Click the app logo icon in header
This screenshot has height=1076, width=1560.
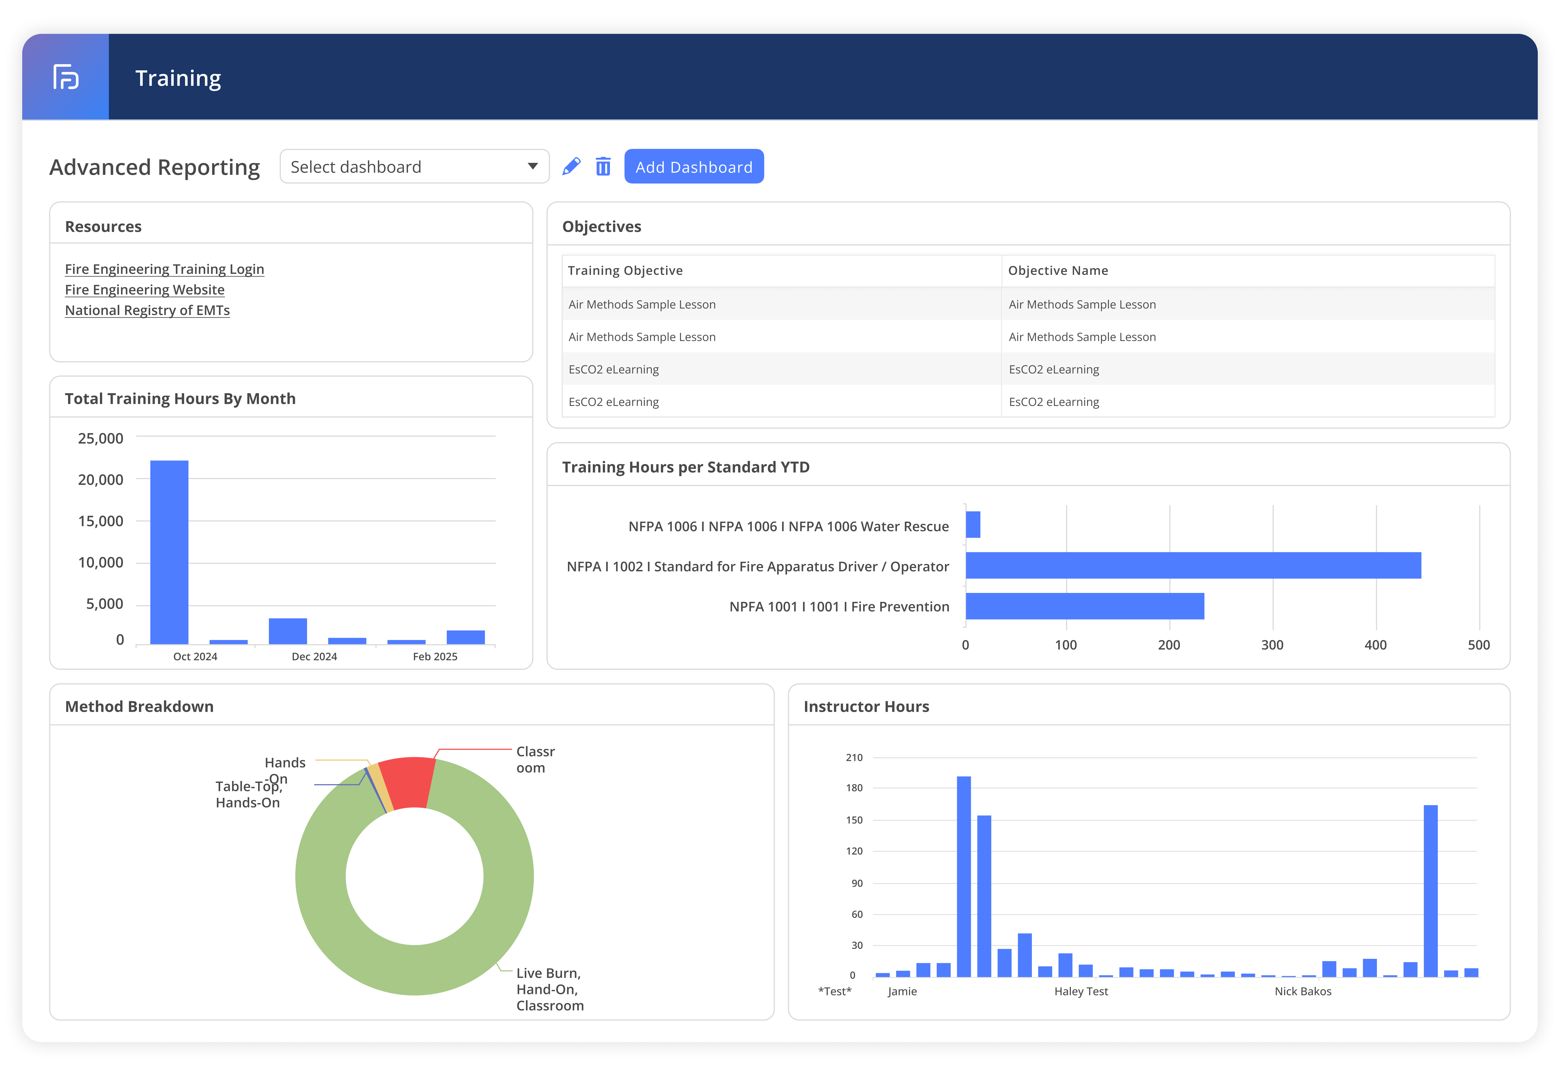(66, 77)
